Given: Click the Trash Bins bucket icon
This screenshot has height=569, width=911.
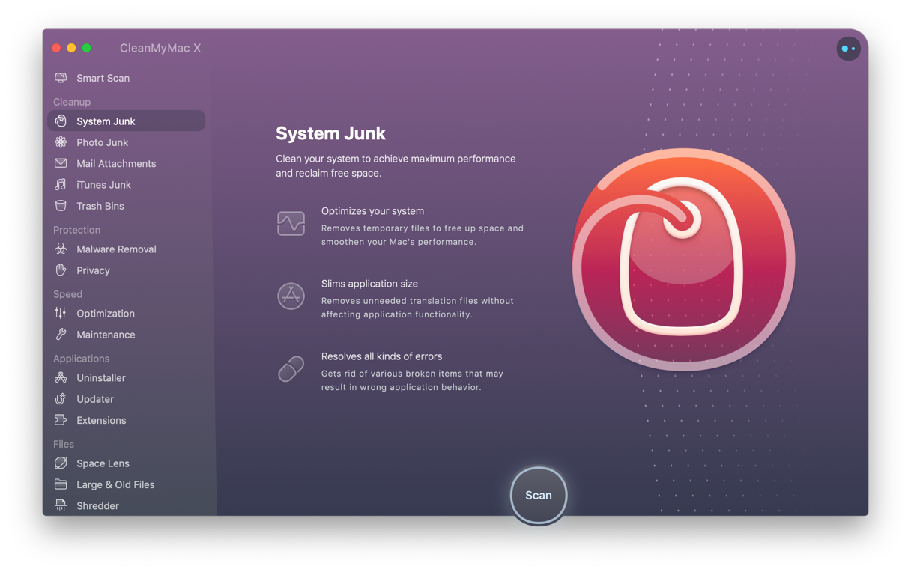Looking at the screenshot, I should [x=61, y=206].
